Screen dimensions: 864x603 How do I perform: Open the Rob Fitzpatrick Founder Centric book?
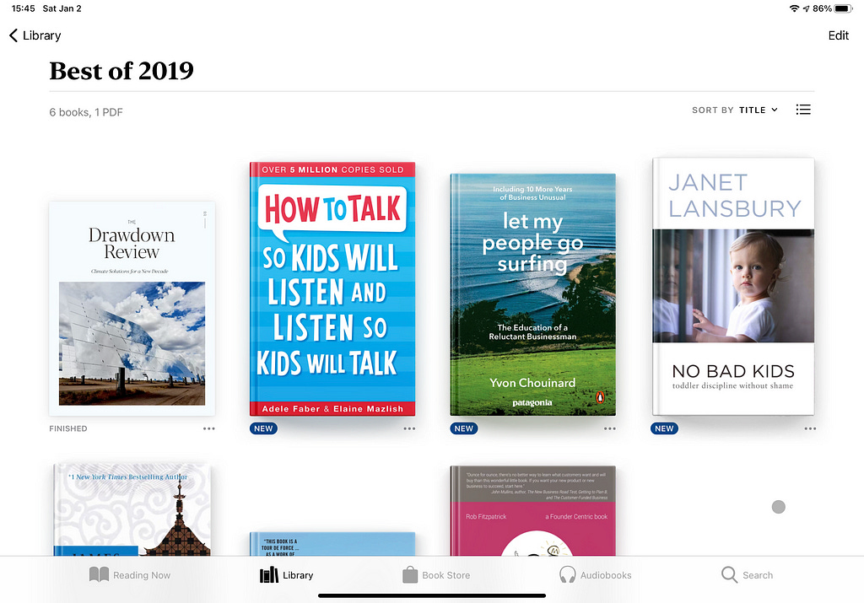click(533, 511)
